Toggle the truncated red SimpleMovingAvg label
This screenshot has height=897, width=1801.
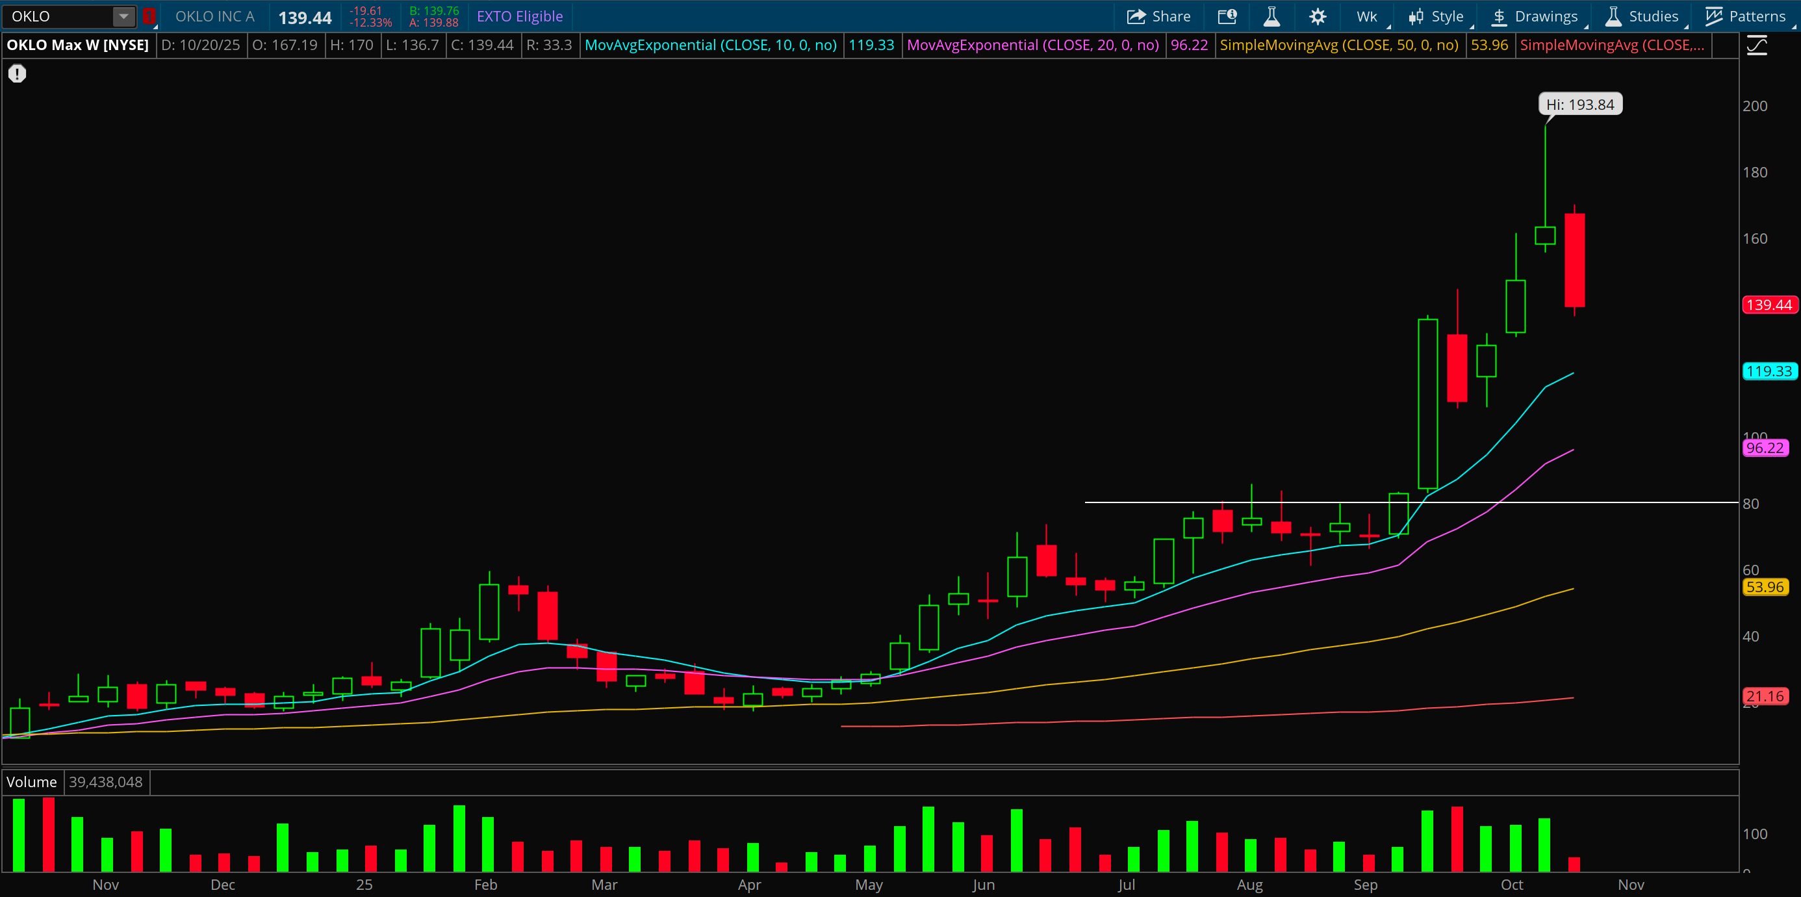[1611, 45]
